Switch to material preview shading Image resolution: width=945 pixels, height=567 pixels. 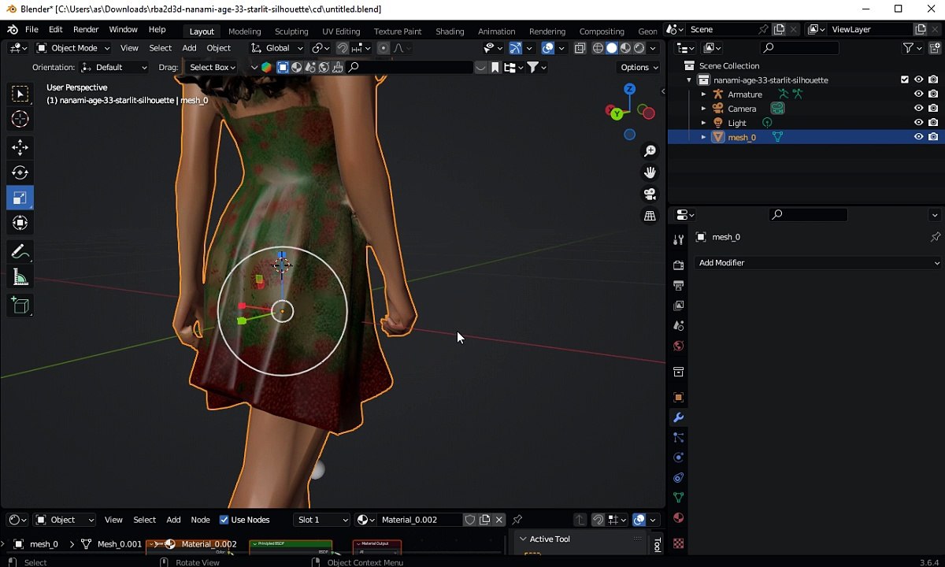click(x=625, y=48)
